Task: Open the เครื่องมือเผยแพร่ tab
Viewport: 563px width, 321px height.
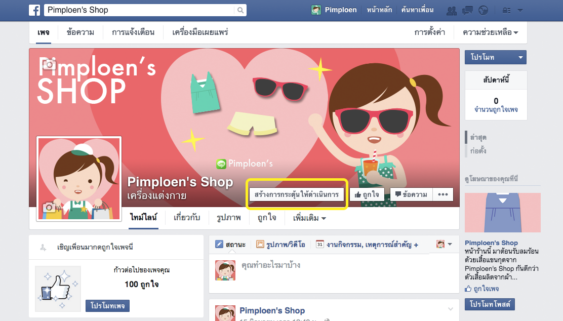Action: click(200, 32)
